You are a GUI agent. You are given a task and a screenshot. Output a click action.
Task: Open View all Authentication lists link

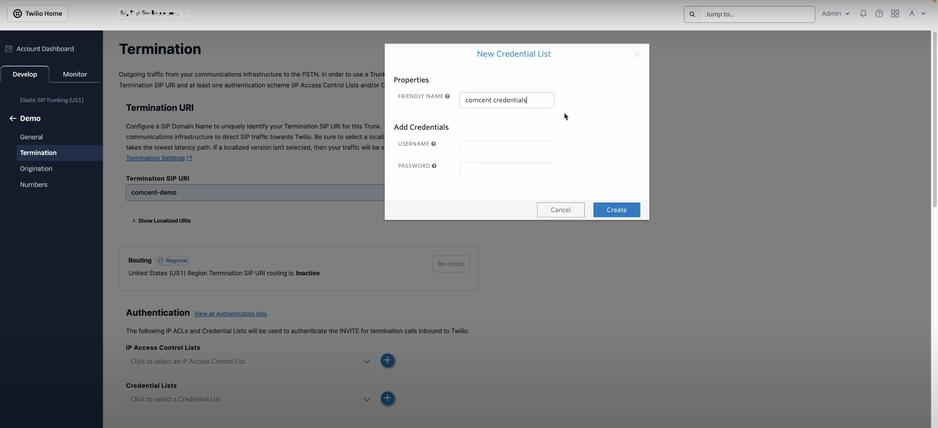click(x=230, y=314)
